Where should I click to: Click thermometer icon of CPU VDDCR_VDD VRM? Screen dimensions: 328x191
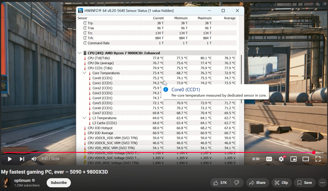(85, 138)
